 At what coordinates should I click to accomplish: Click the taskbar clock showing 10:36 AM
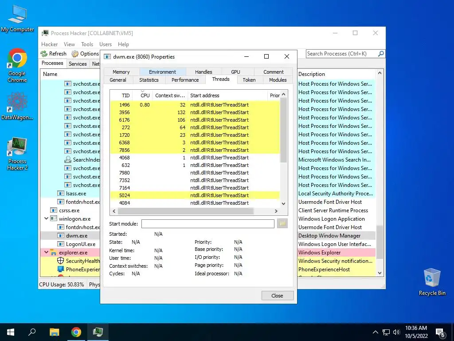click(x=416, y=332)
